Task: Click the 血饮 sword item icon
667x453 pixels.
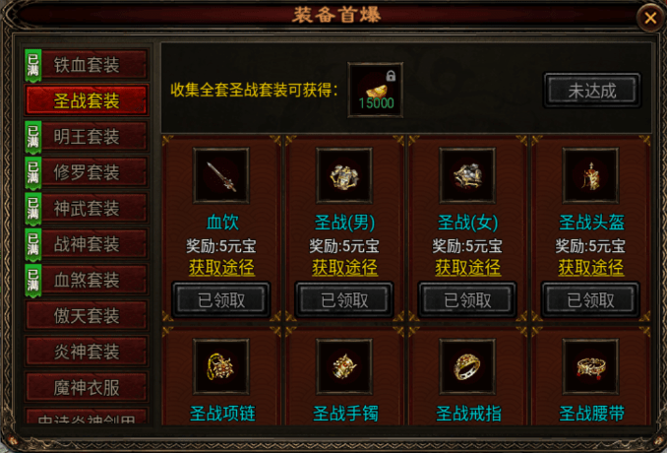Action: [x=221, y=176]
